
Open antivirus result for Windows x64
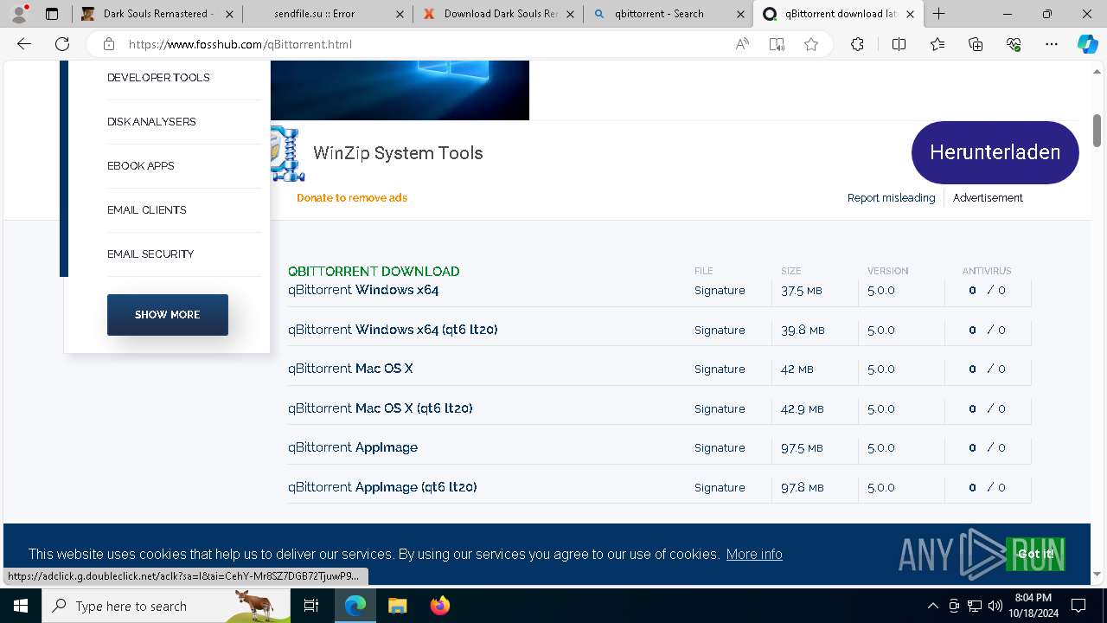(987, 291)
